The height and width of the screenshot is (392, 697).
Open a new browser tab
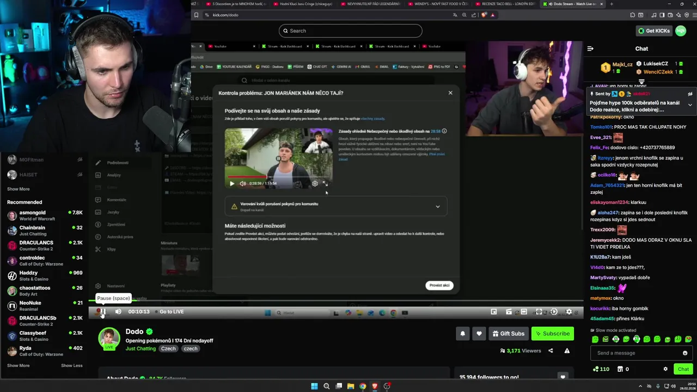(612, 4)
